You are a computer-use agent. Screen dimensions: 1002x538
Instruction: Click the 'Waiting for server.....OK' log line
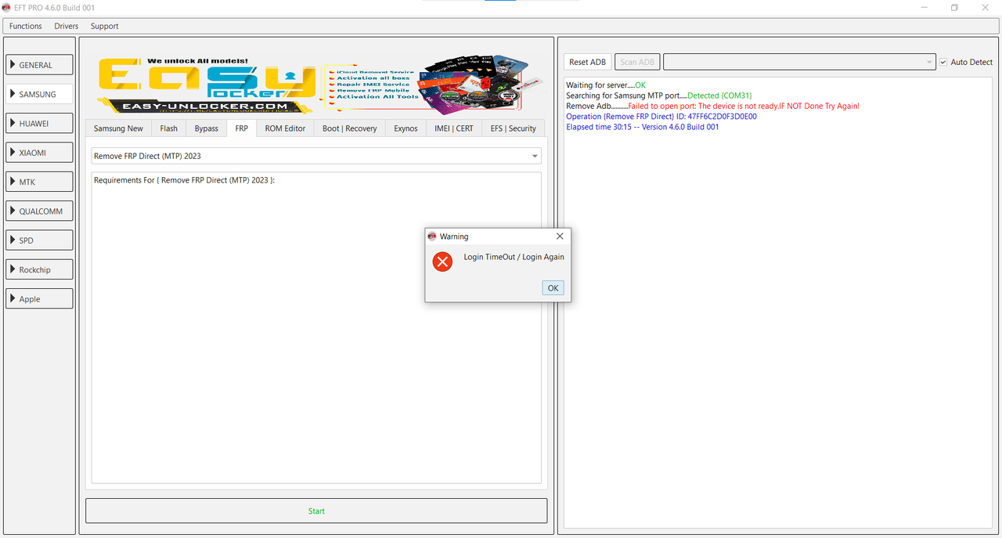coord(606,85)
